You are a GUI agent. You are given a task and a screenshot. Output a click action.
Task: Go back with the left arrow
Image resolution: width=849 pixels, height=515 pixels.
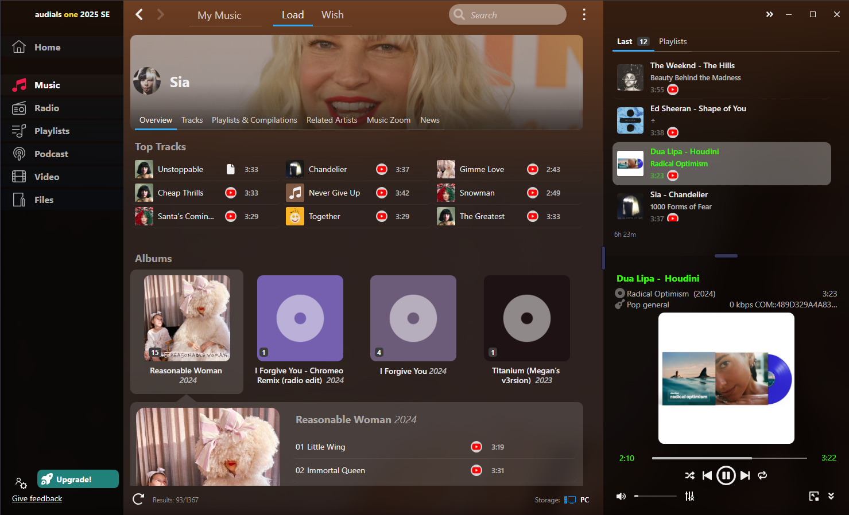point(139,14)
